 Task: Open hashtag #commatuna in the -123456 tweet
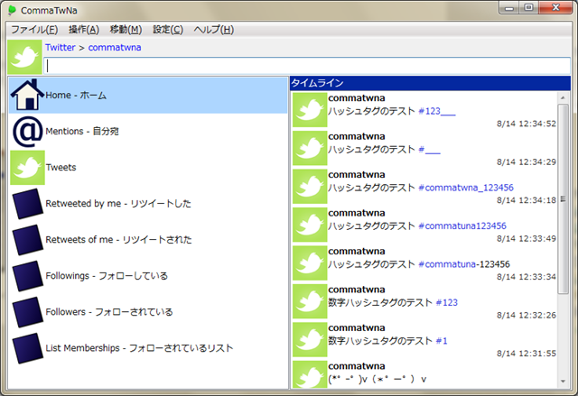447,264
